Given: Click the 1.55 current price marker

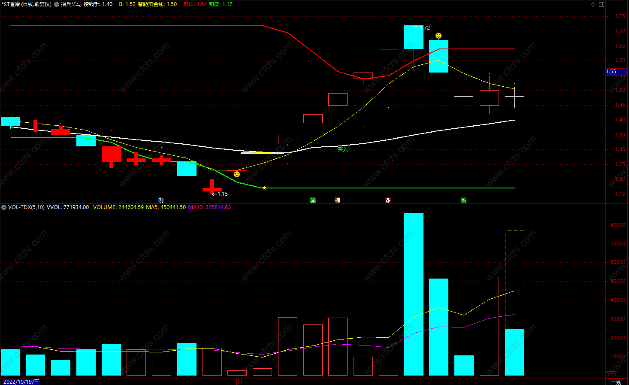Looking at the screenshot, I should point(616,72).
